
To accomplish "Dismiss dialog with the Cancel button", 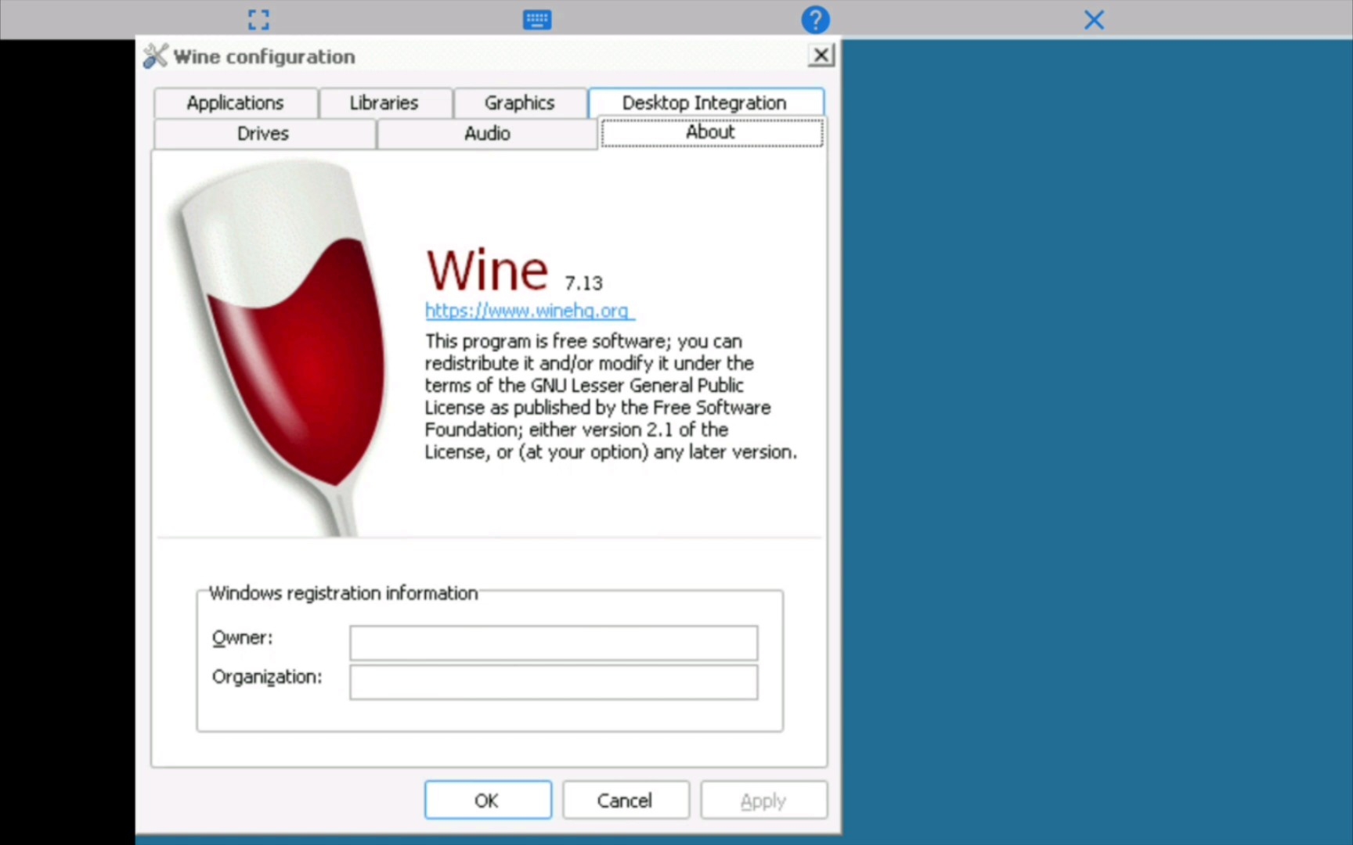I will pos(626,800).
